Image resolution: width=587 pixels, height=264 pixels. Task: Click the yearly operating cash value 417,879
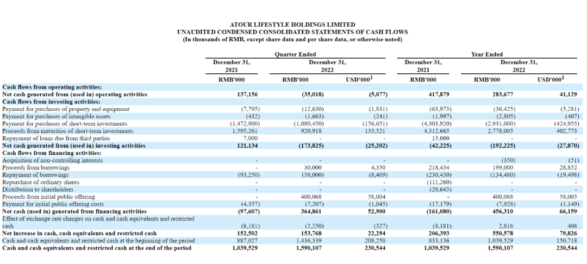440,95
